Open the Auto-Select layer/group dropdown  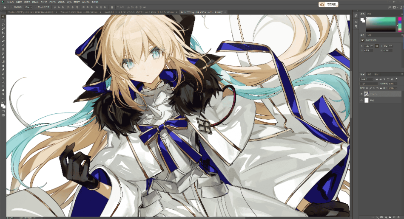tap(28, 7)
